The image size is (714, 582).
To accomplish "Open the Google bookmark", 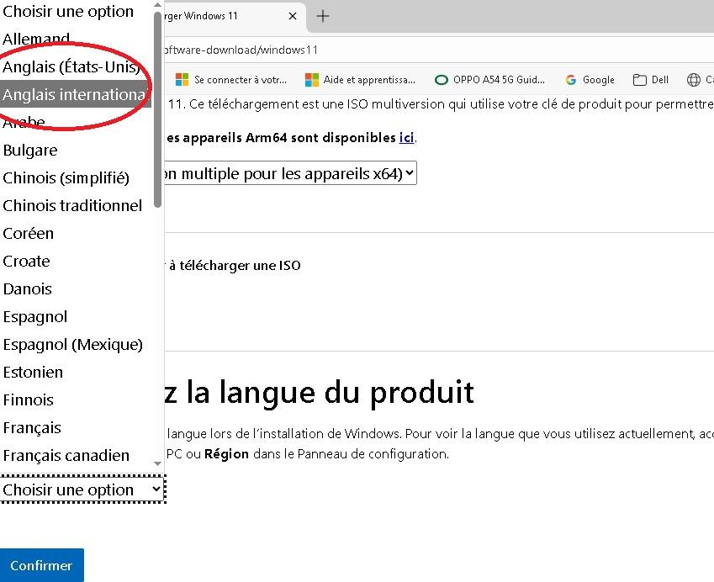I will pyautogui.click(x=590, y=80).
